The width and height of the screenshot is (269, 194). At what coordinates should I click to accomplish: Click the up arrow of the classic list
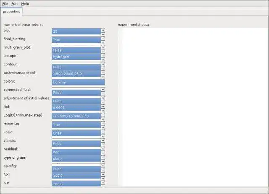pyautogui.click(x=103, y=140)
